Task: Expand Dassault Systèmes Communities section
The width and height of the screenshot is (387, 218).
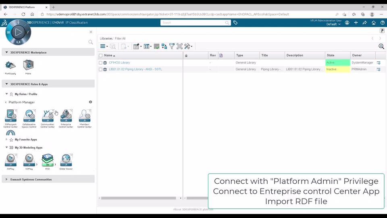Action: 7,179
